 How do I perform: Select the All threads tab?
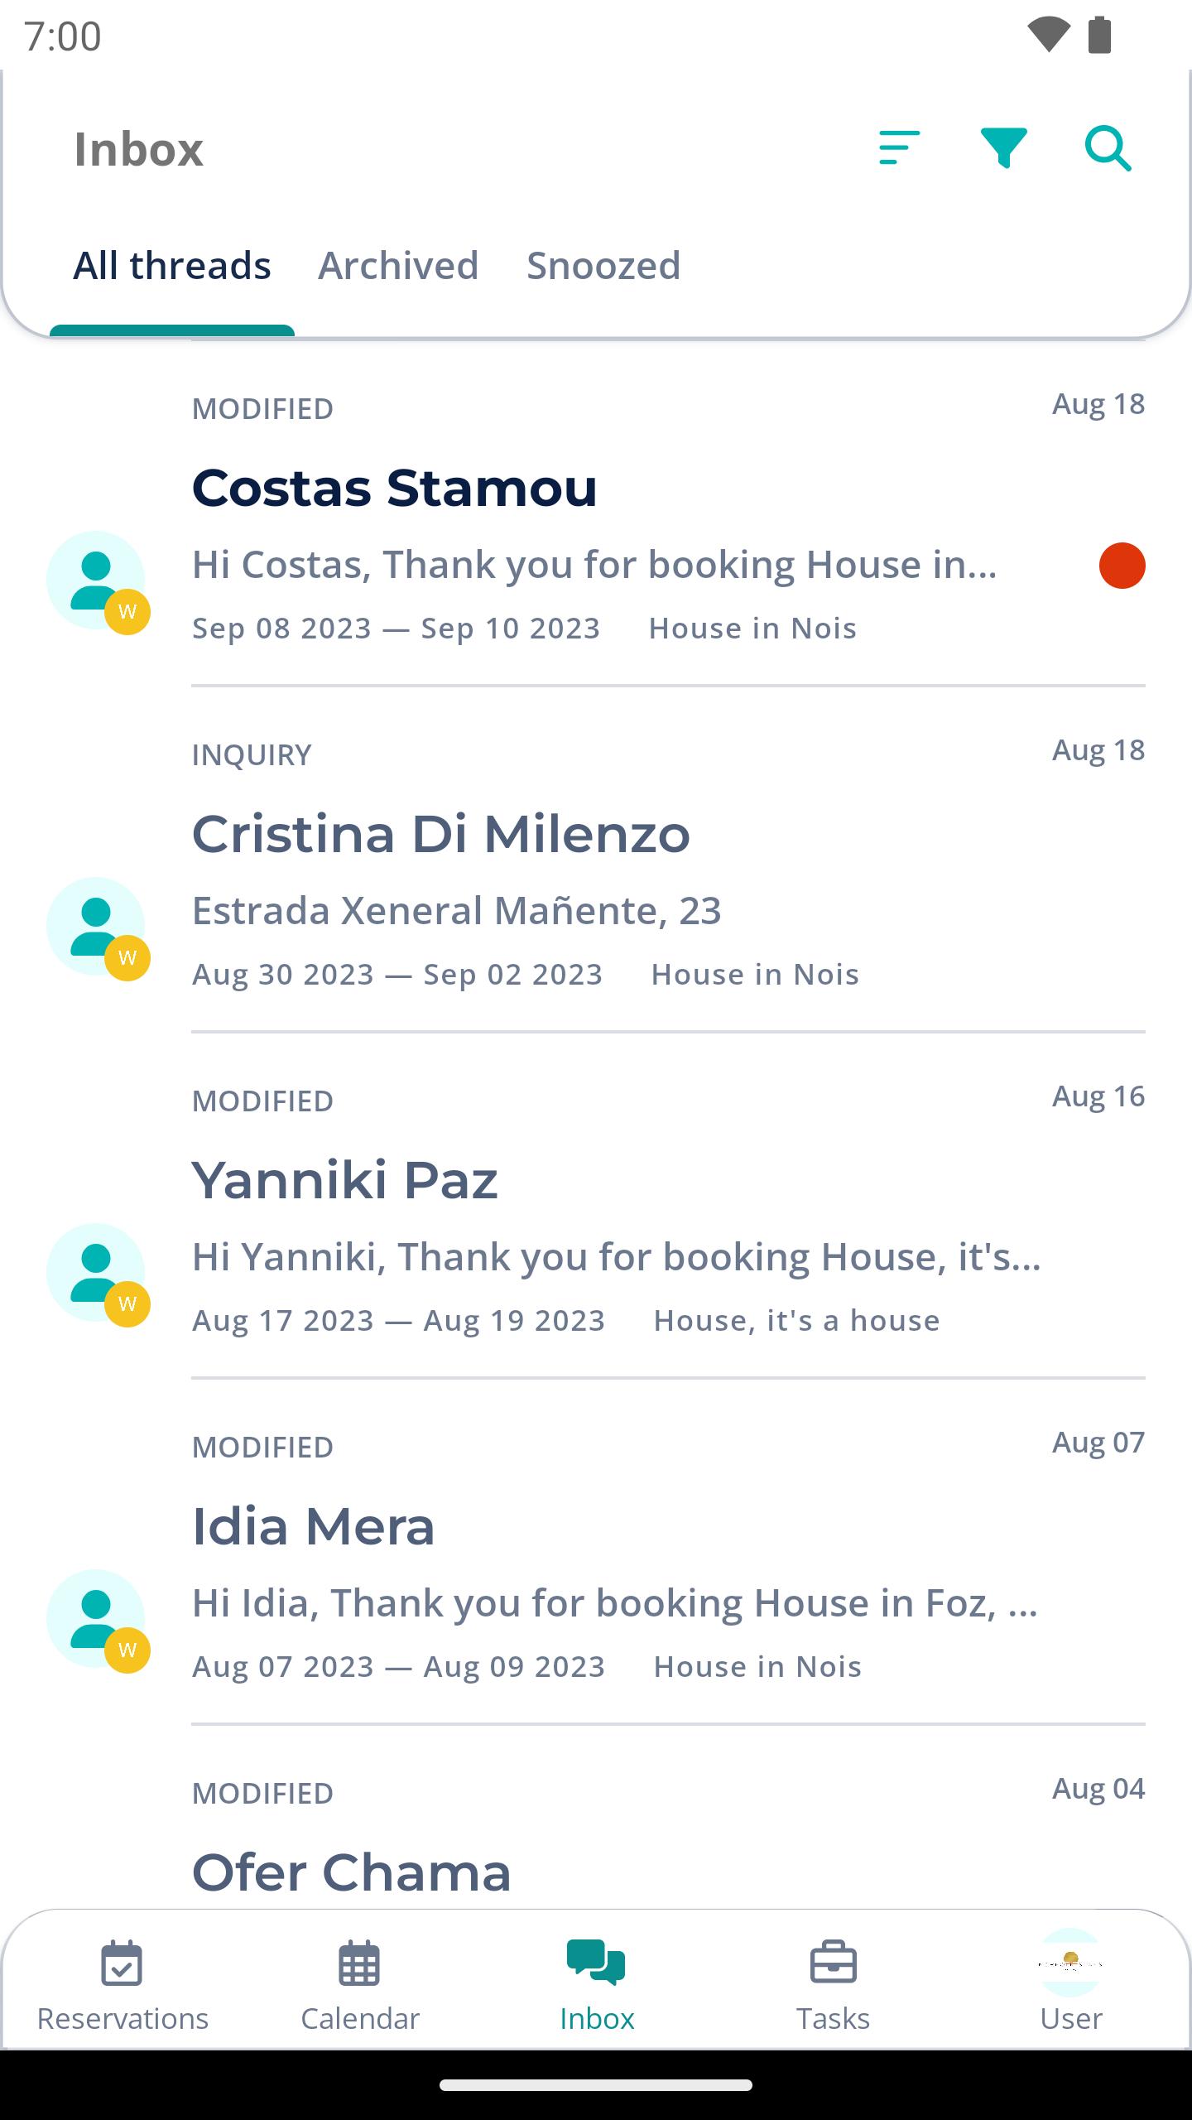click(x=172, y=266)
